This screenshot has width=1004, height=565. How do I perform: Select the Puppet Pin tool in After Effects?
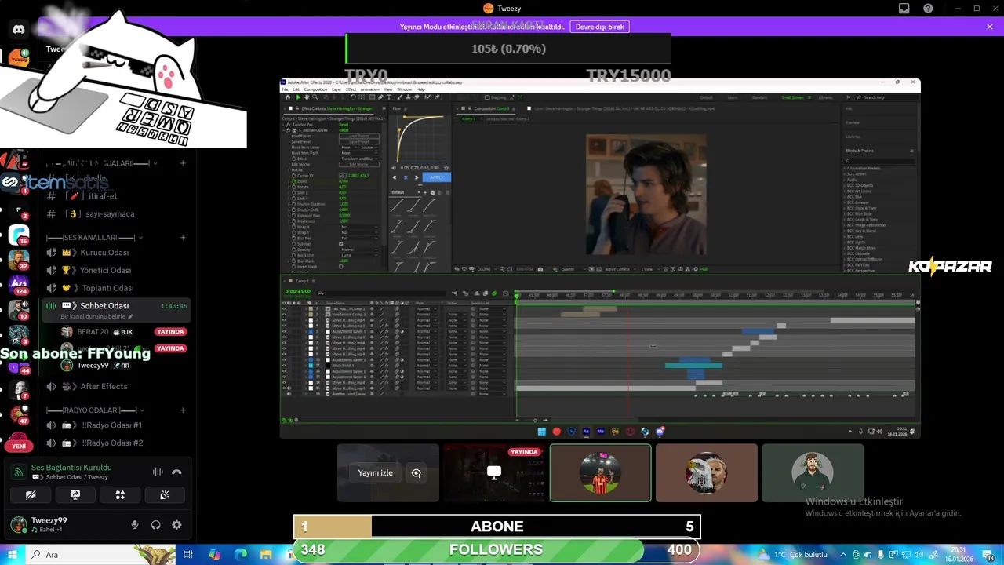click(x=437, y=97)
